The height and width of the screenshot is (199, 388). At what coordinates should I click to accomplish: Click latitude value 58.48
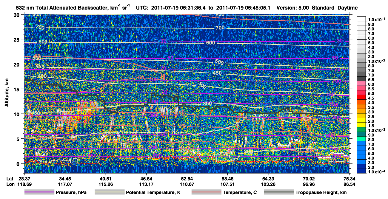228,179
